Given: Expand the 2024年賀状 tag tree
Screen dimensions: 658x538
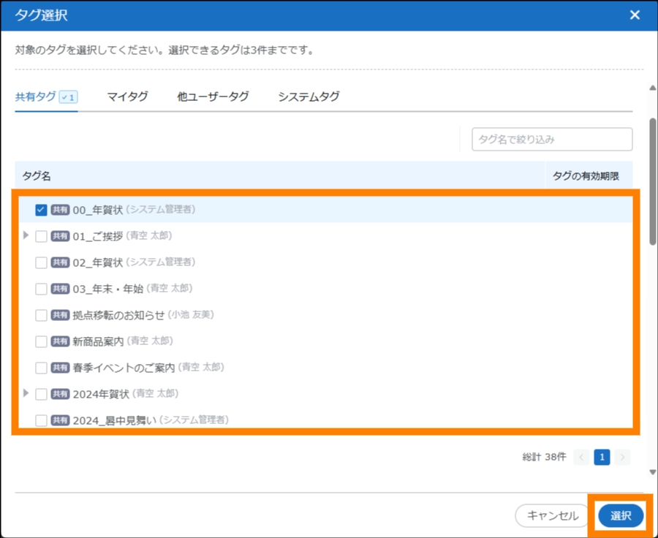Looking at the screenshot, I should coord(26,393).
